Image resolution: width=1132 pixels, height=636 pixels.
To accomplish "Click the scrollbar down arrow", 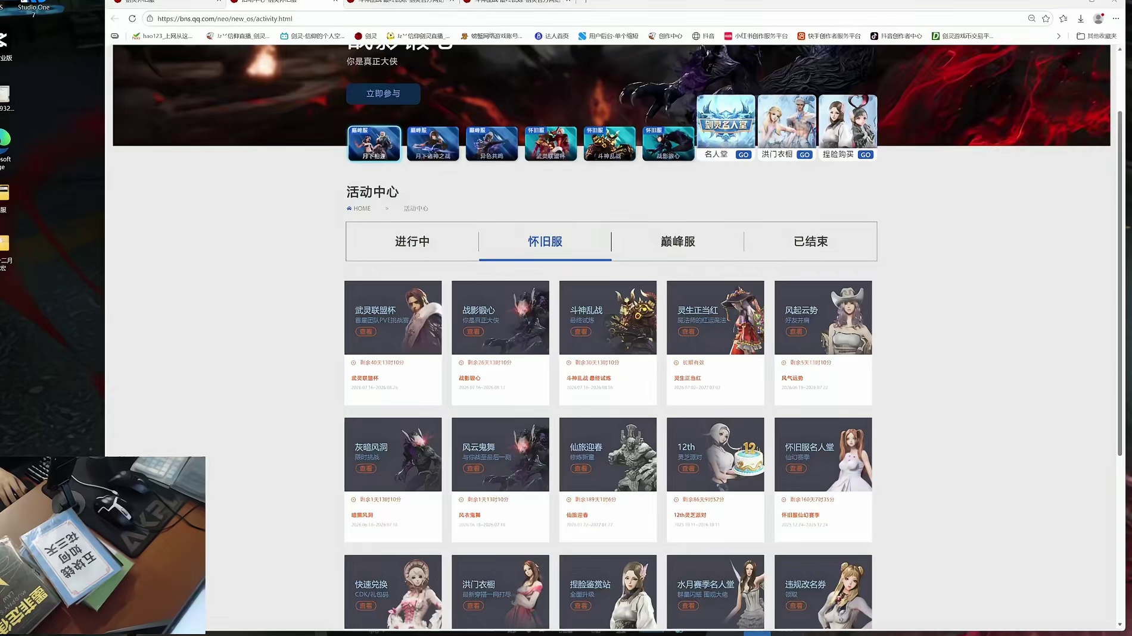I will coord(1119,625).
